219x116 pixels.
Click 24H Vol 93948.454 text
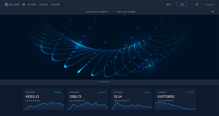(x=165, y=101)
